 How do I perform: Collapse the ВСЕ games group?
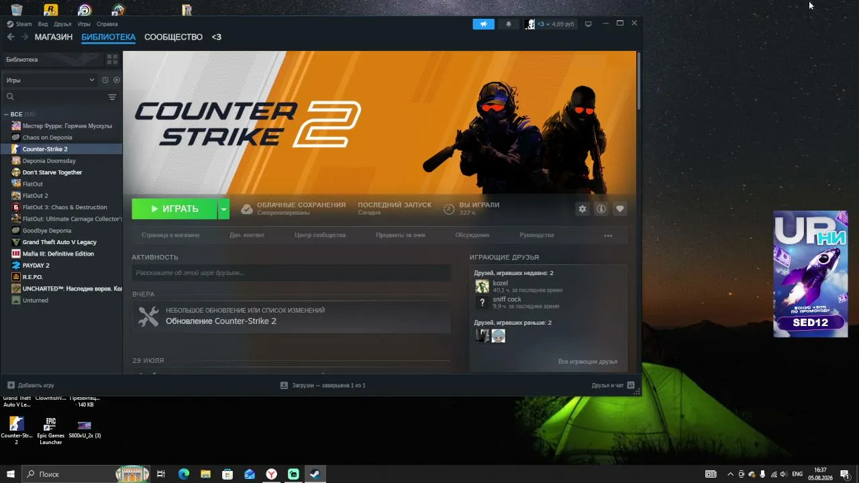coord(6,114)
